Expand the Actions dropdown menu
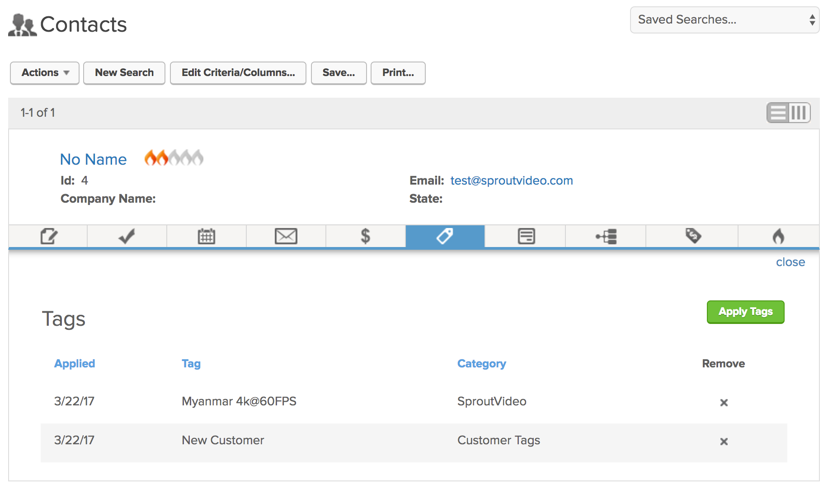 pyautogui.click(x=45, y=73)
